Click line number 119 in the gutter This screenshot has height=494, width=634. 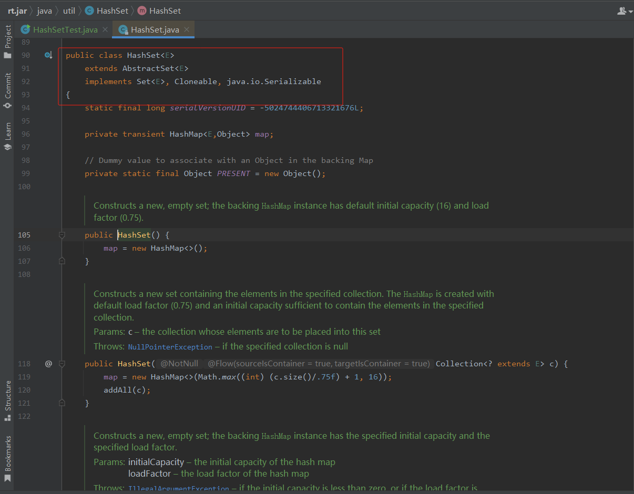point(24,377)
